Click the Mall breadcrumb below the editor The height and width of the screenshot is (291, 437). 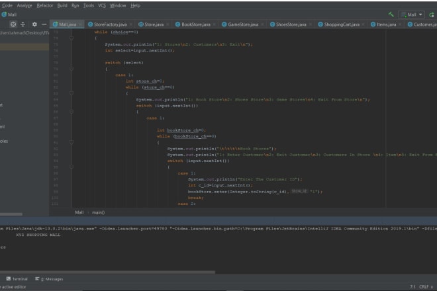[79, 212]
